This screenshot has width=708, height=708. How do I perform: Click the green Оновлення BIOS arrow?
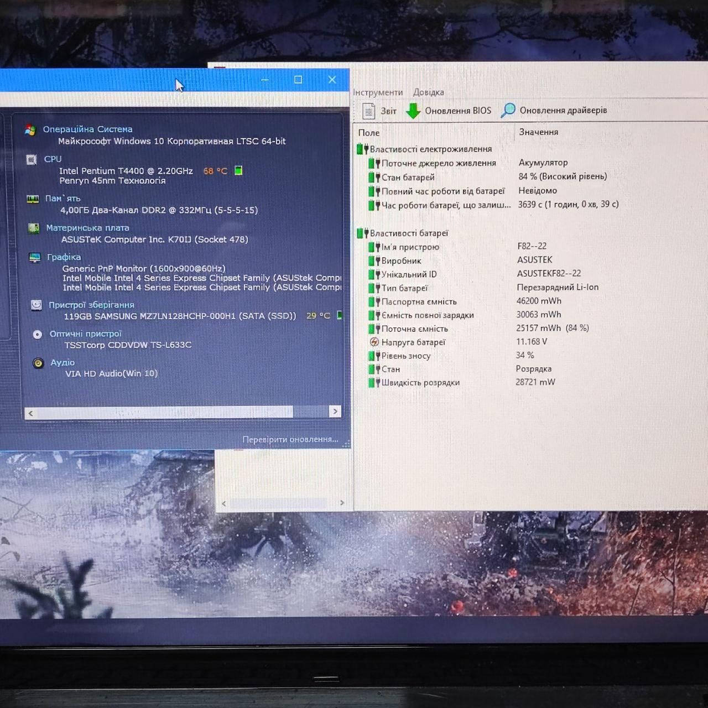[x=413, y=111]
